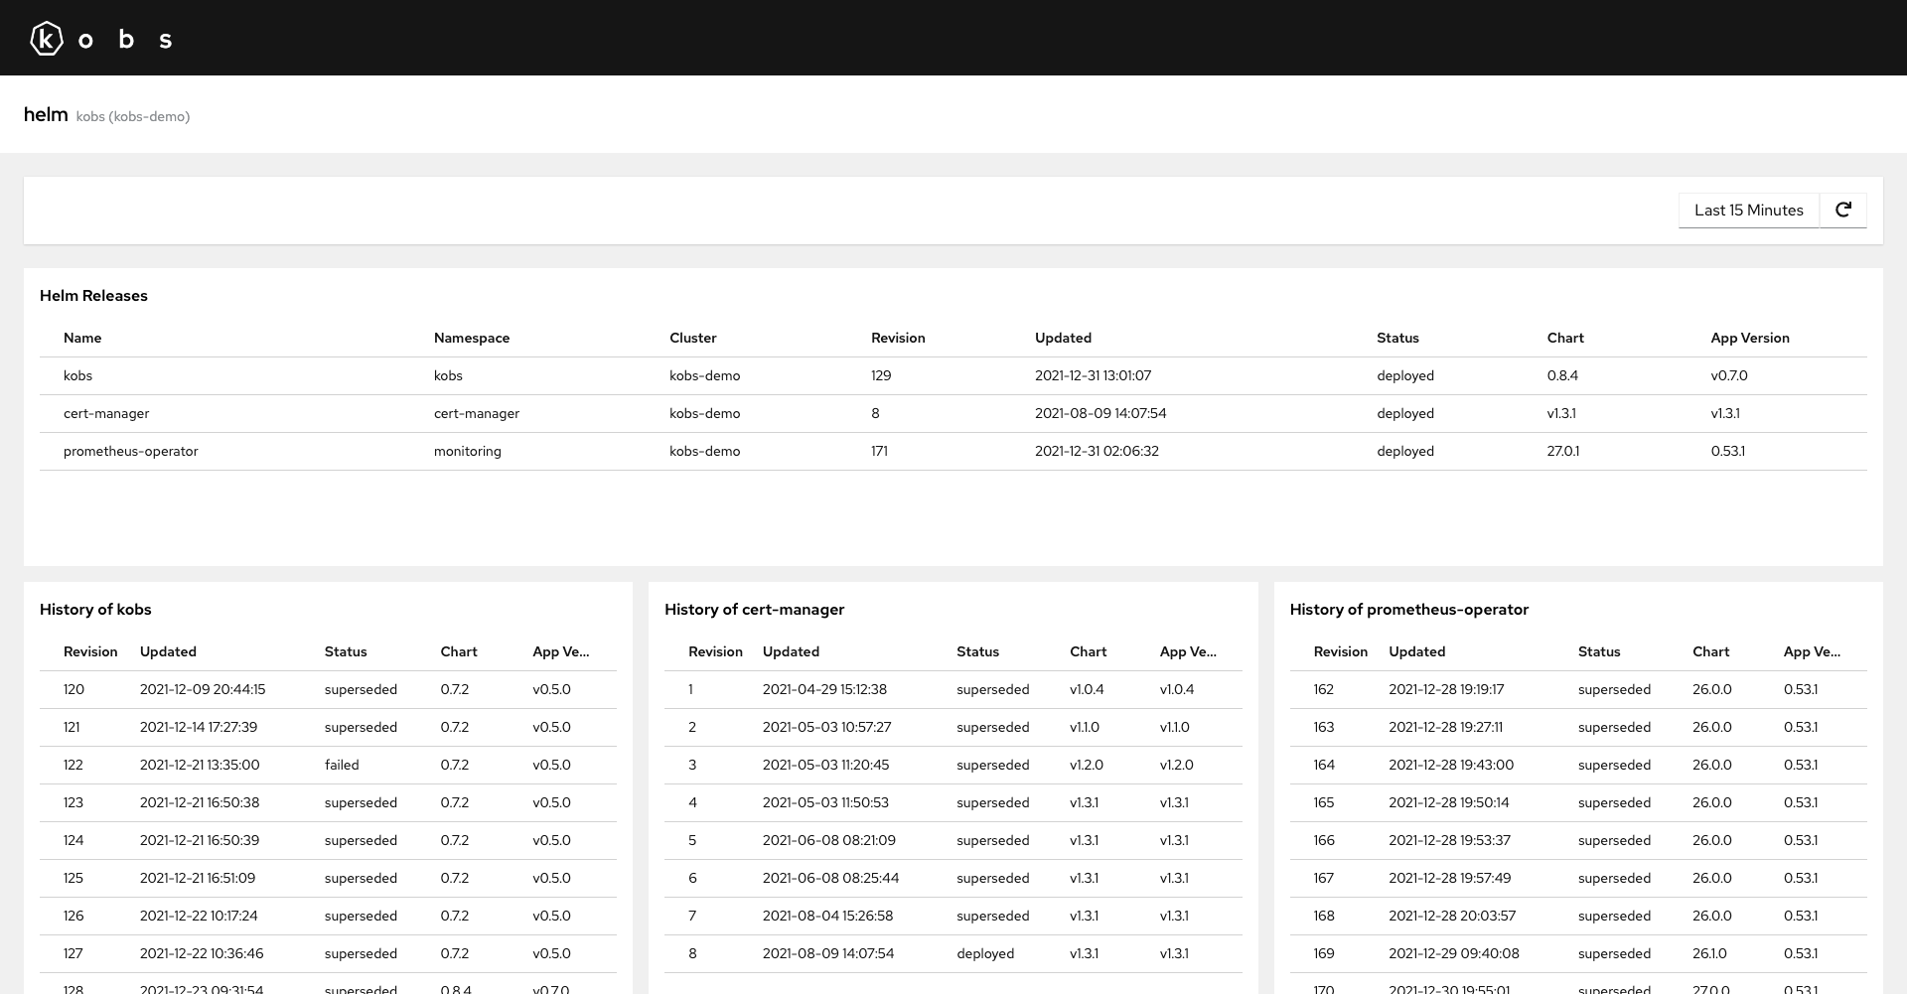Viewport: 1907px width, 994px height.
Task: Click the kobs (kobs-demo) subtitle
Action: coord(132,116)
